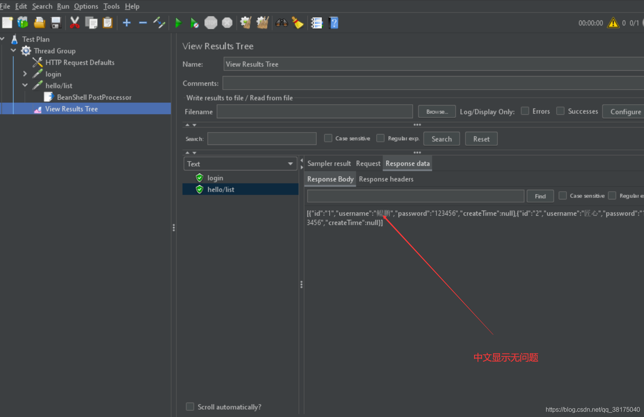The height and width of the screenshot is (417, 644).
Task: Open the Edit menu
Action: pyautogui.click(x=21, y=6)
